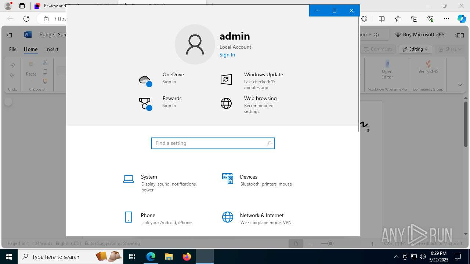
Task: Click Editor Suggestions: Showing in status bar
Action: click(x=112, y=243)
